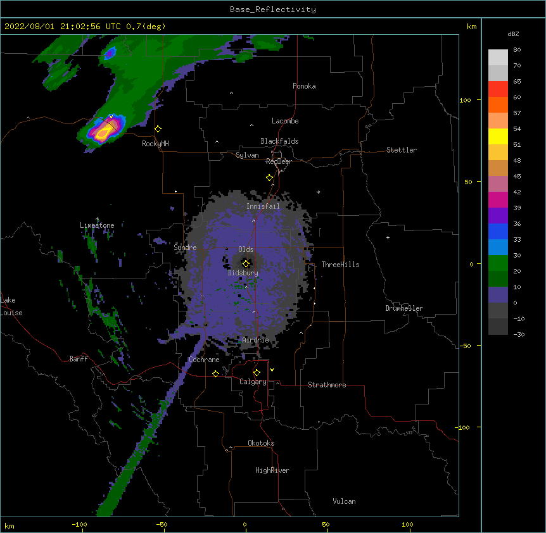Click the RockyMH label
This screenshot has width=546, height=533.
[155, 144]
